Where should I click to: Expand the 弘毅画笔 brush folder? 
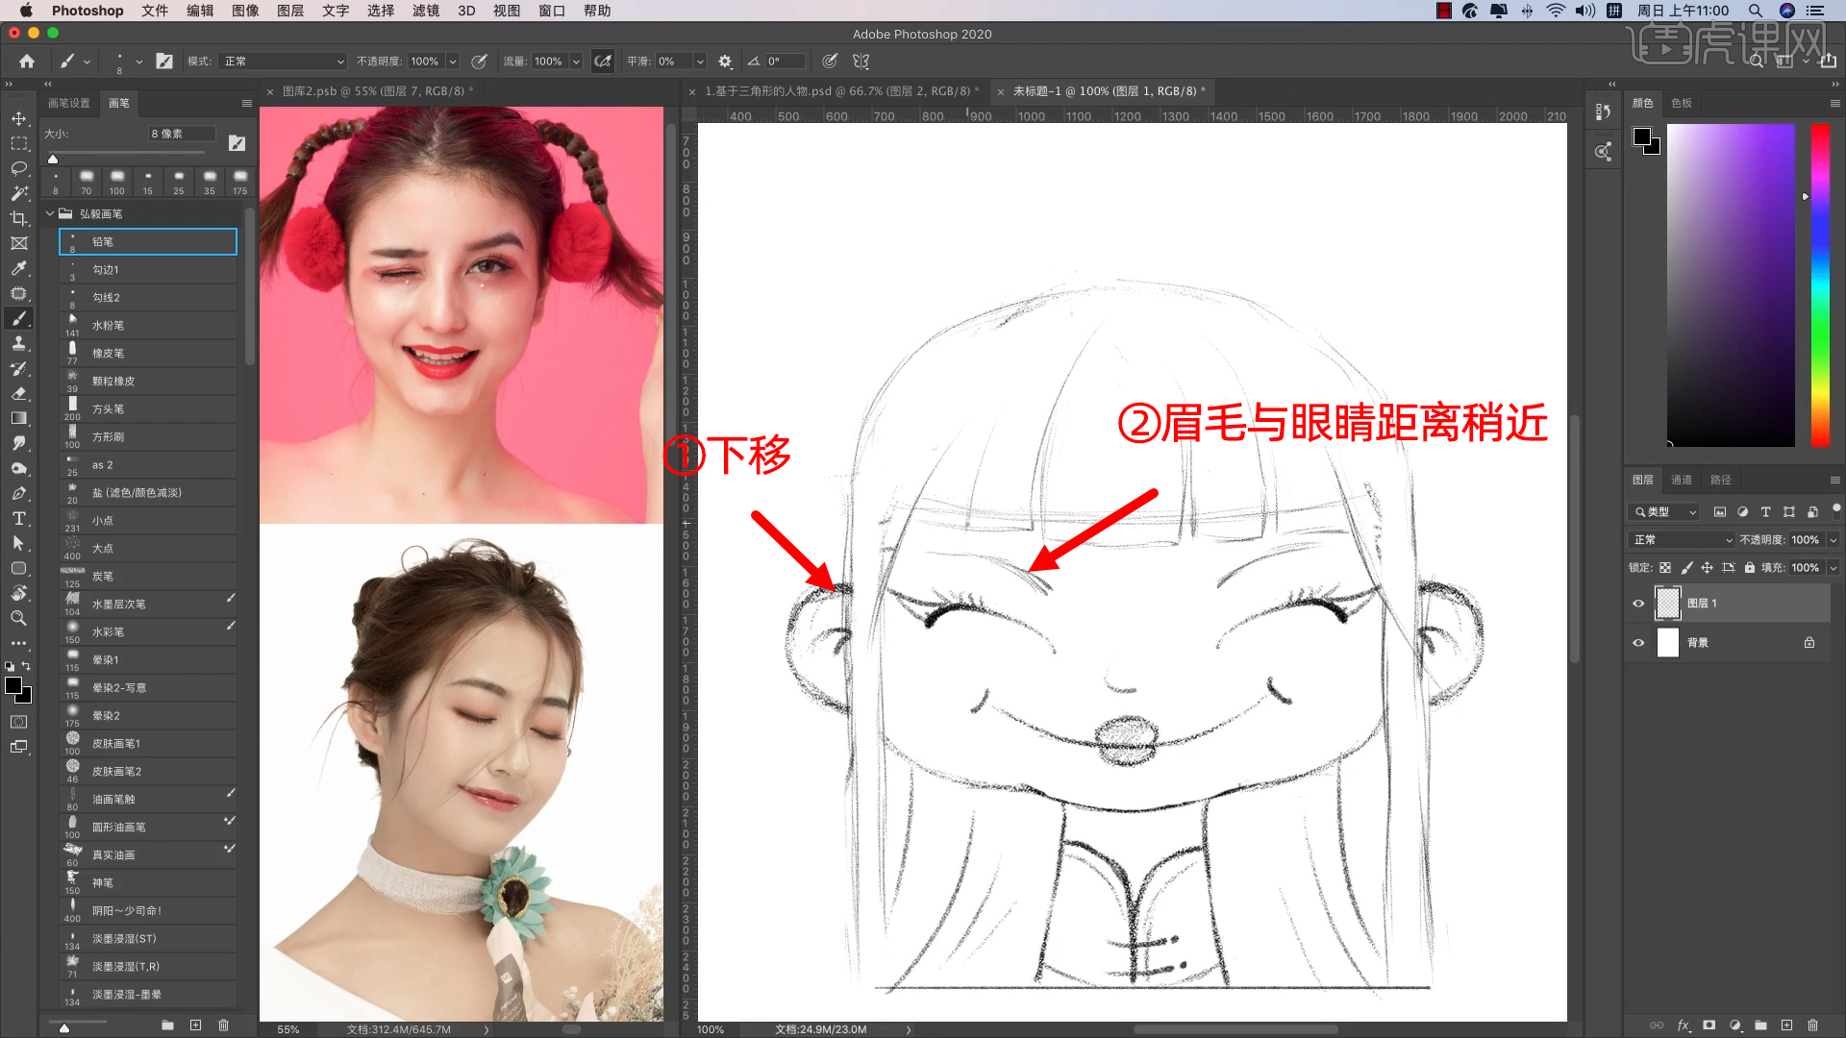click(x=50, y=213)
